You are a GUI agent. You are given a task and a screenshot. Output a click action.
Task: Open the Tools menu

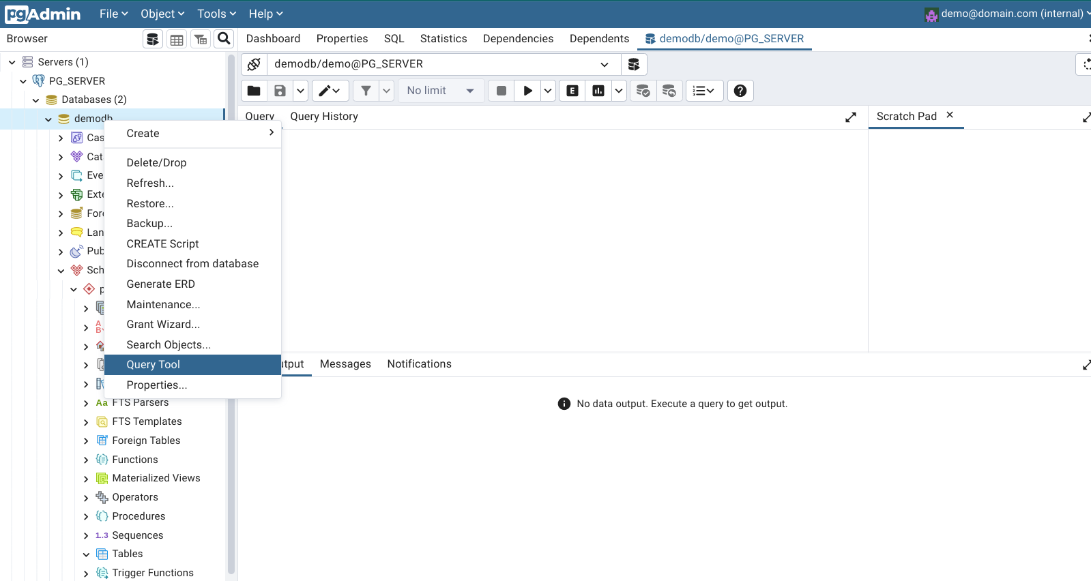click(x=216, y=14)
